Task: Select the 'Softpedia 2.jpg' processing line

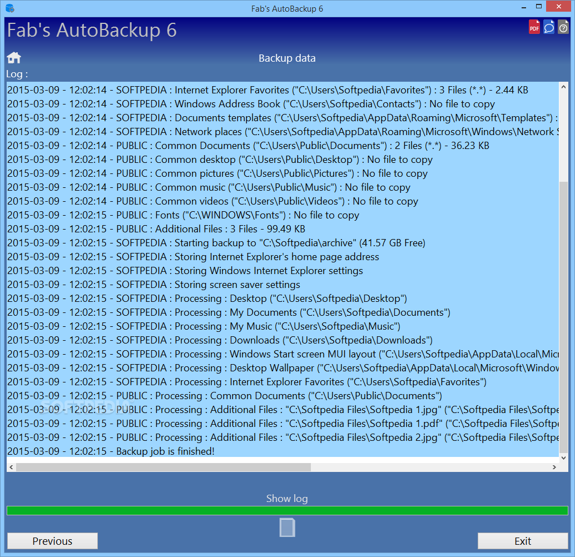Action: click(x=282, y=437)
